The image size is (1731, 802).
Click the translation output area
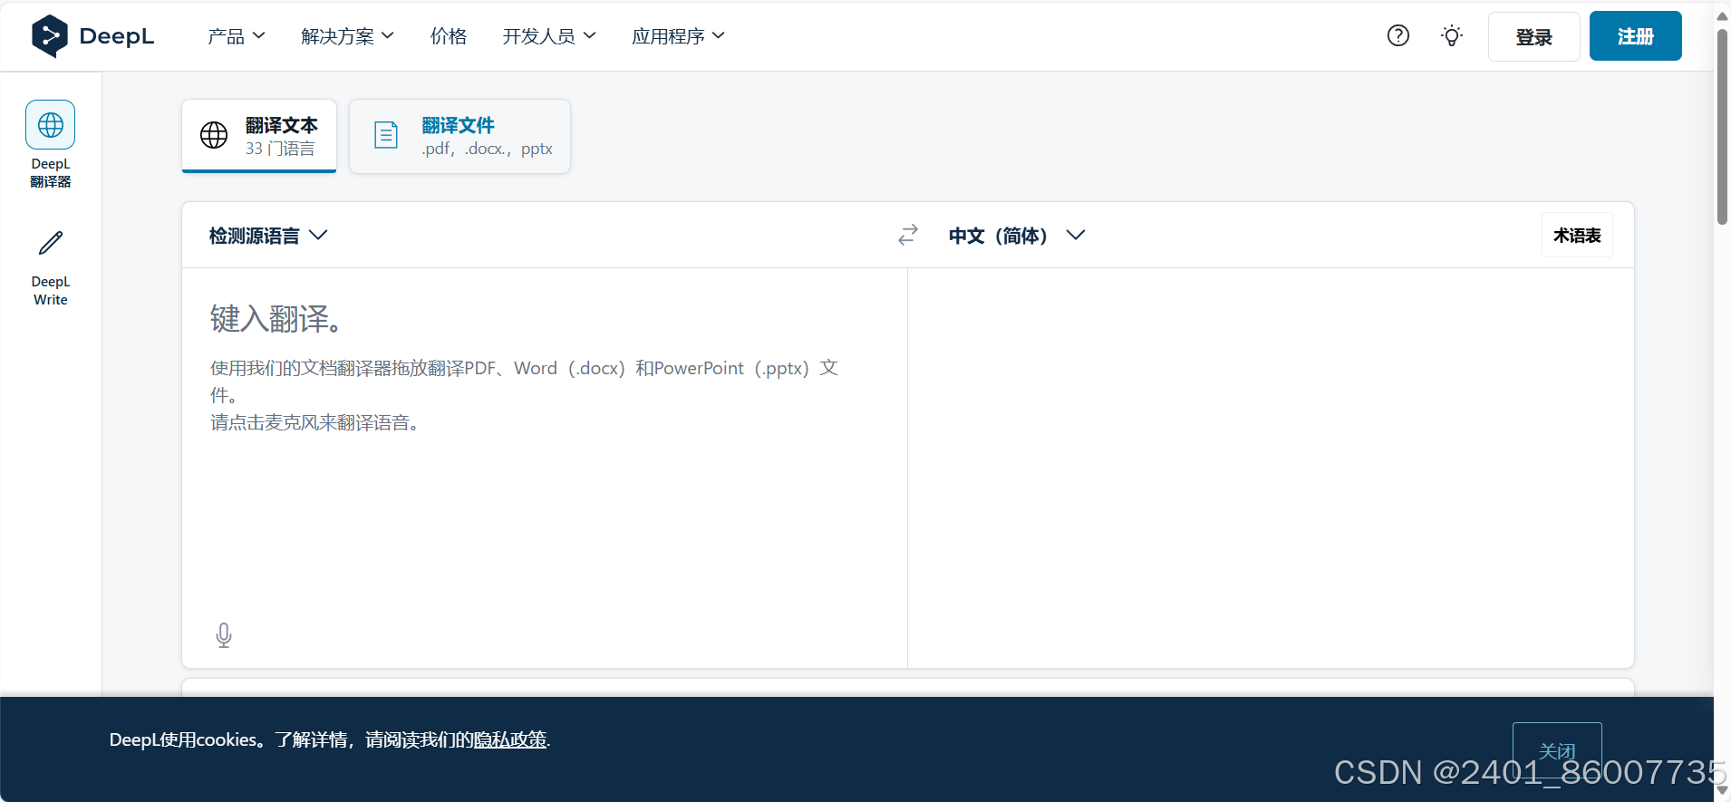point(1271,468)
